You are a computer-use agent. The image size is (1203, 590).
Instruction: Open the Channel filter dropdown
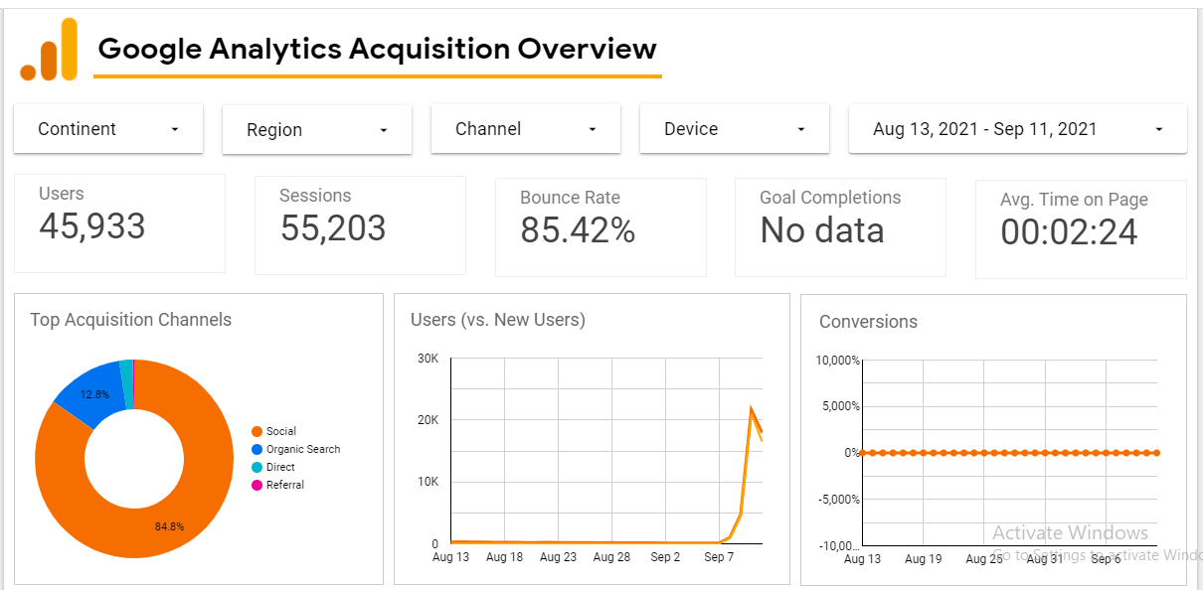[x=526, y=129]
